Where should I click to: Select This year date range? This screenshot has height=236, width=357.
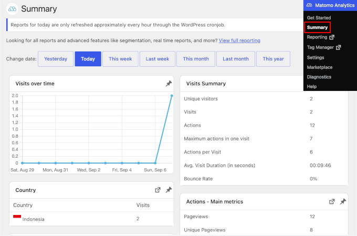click(273, 59)
